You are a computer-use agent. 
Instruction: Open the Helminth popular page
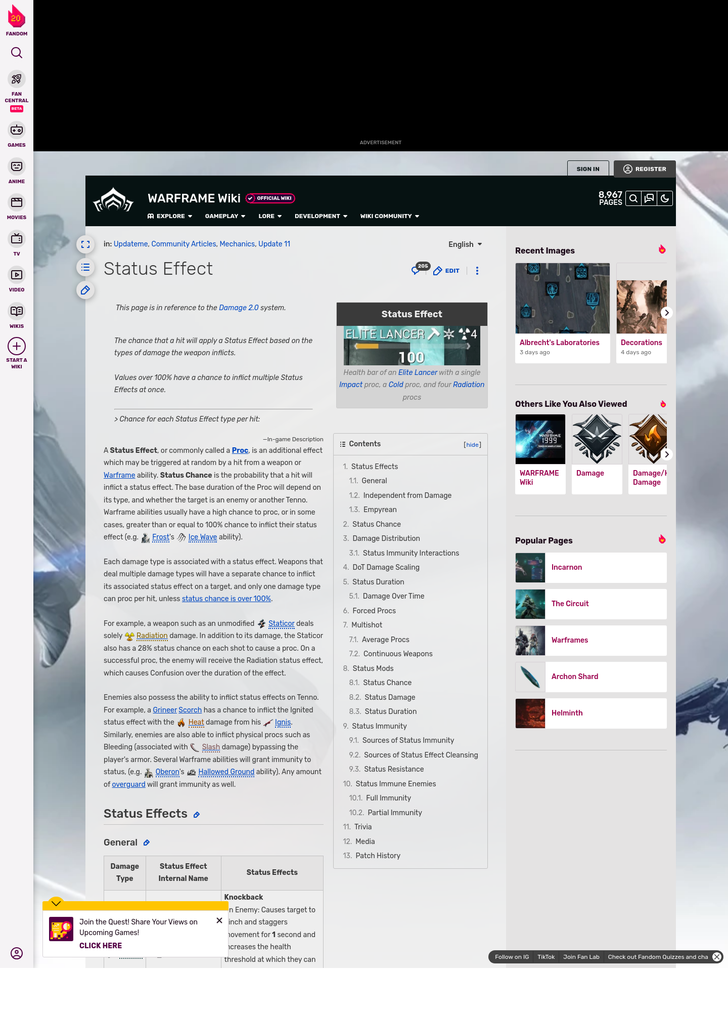click(591, 713)
